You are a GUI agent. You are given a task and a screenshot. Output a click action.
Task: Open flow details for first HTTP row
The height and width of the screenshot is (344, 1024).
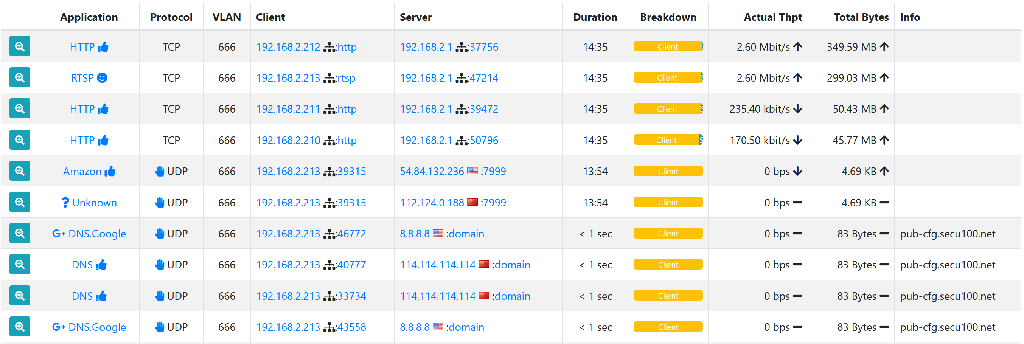[19, 46]
